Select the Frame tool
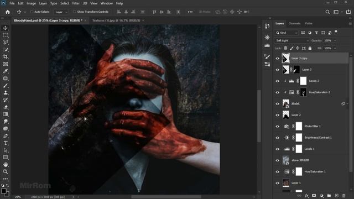 click(x=6, y=64)
